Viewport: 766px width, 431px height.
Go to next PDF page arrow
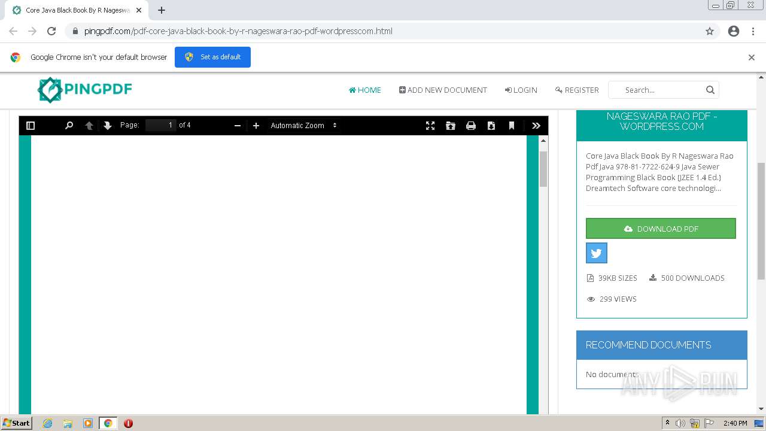[108, 126]
